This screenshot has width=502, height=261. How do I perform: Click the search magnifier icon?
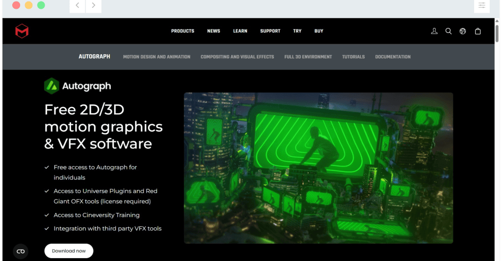tap(448, 31)
